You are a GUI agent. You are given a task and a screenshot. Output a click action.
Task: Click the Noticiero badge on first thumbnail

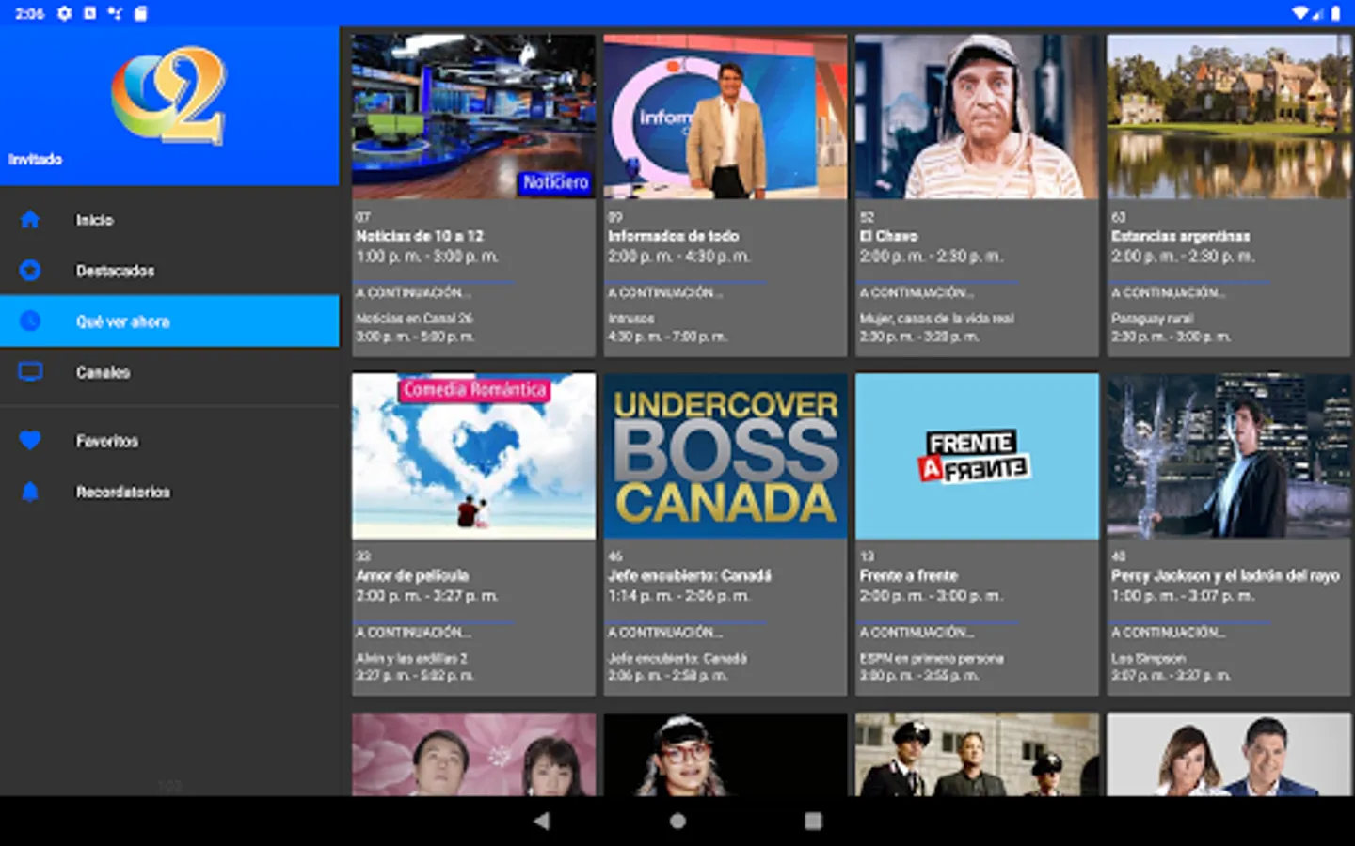click(555, 182)
